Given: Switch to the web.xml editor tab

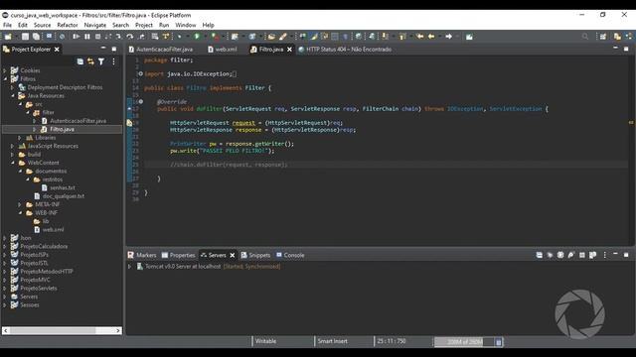Looking at the screenshot, I should [223, 50].
